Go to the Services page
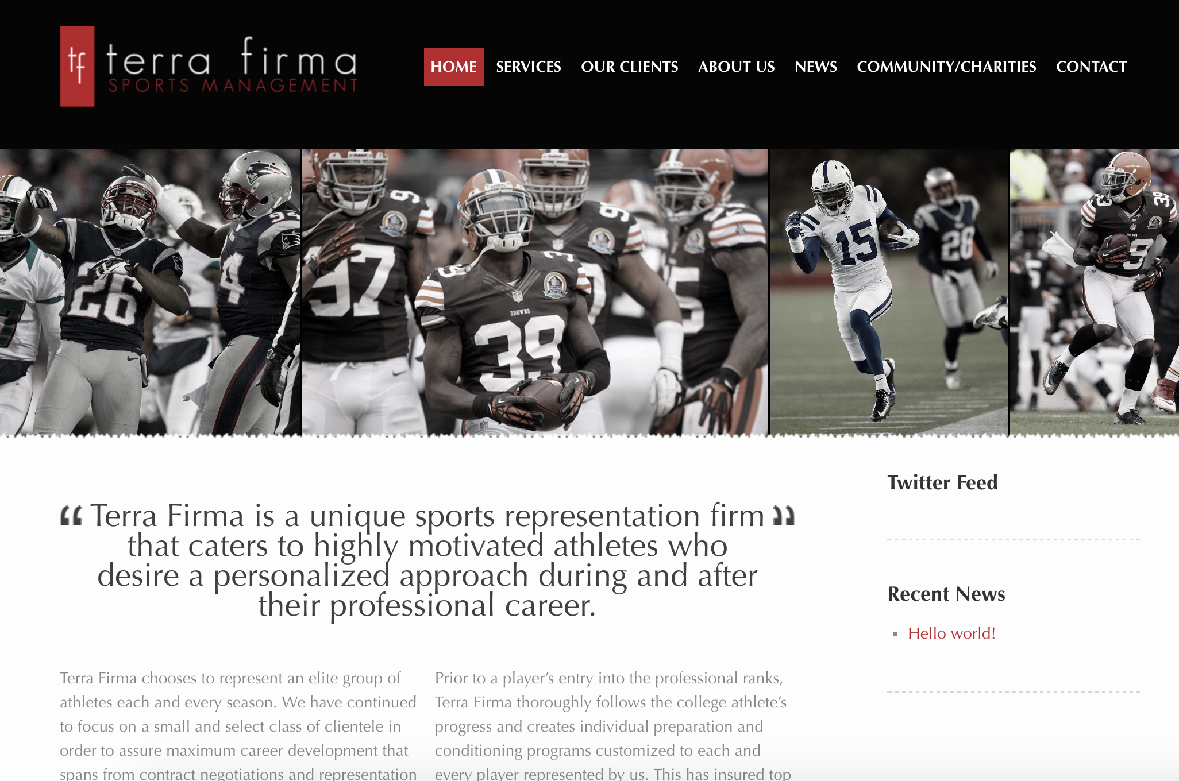Image resolution: width=1179 pixels, height=781 pixels. (x=528, y=67)
